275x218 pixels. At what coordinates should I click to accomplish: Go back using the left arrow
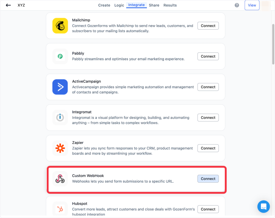coord(8,5)
